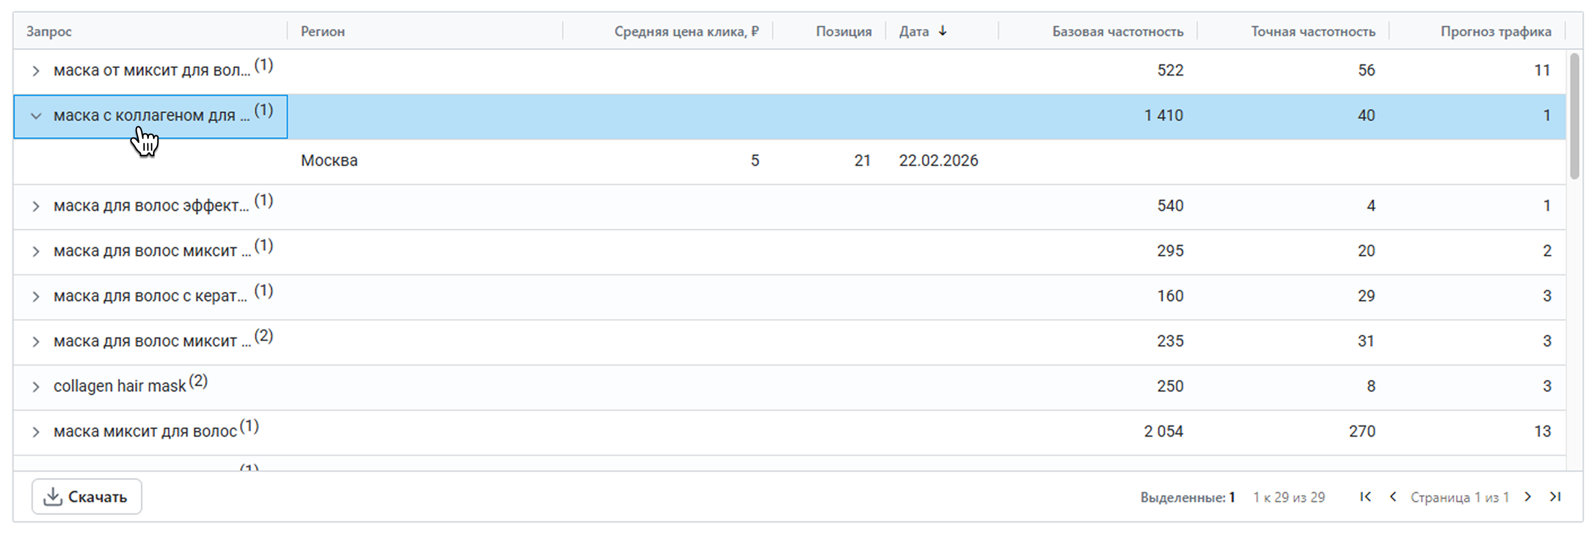Expand the 'маска для волос с керат...' row
Image resolution: width=1594 pixels, height=536 pixels.
click(36, 297)
